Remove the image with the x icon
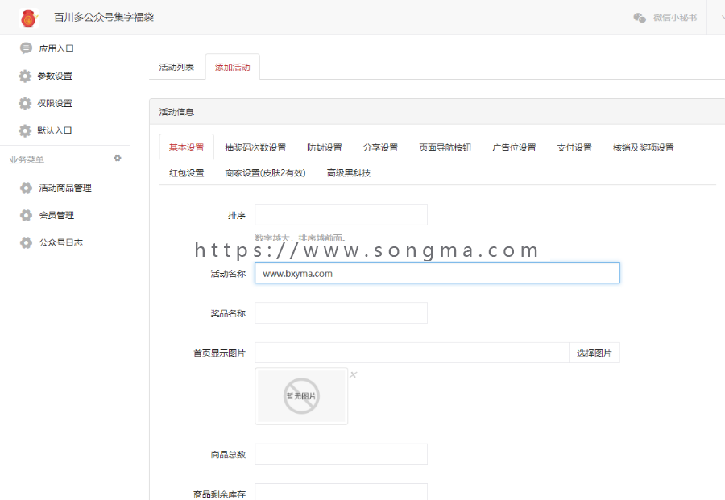The image size is (725, 500). [x=354, y=374]
